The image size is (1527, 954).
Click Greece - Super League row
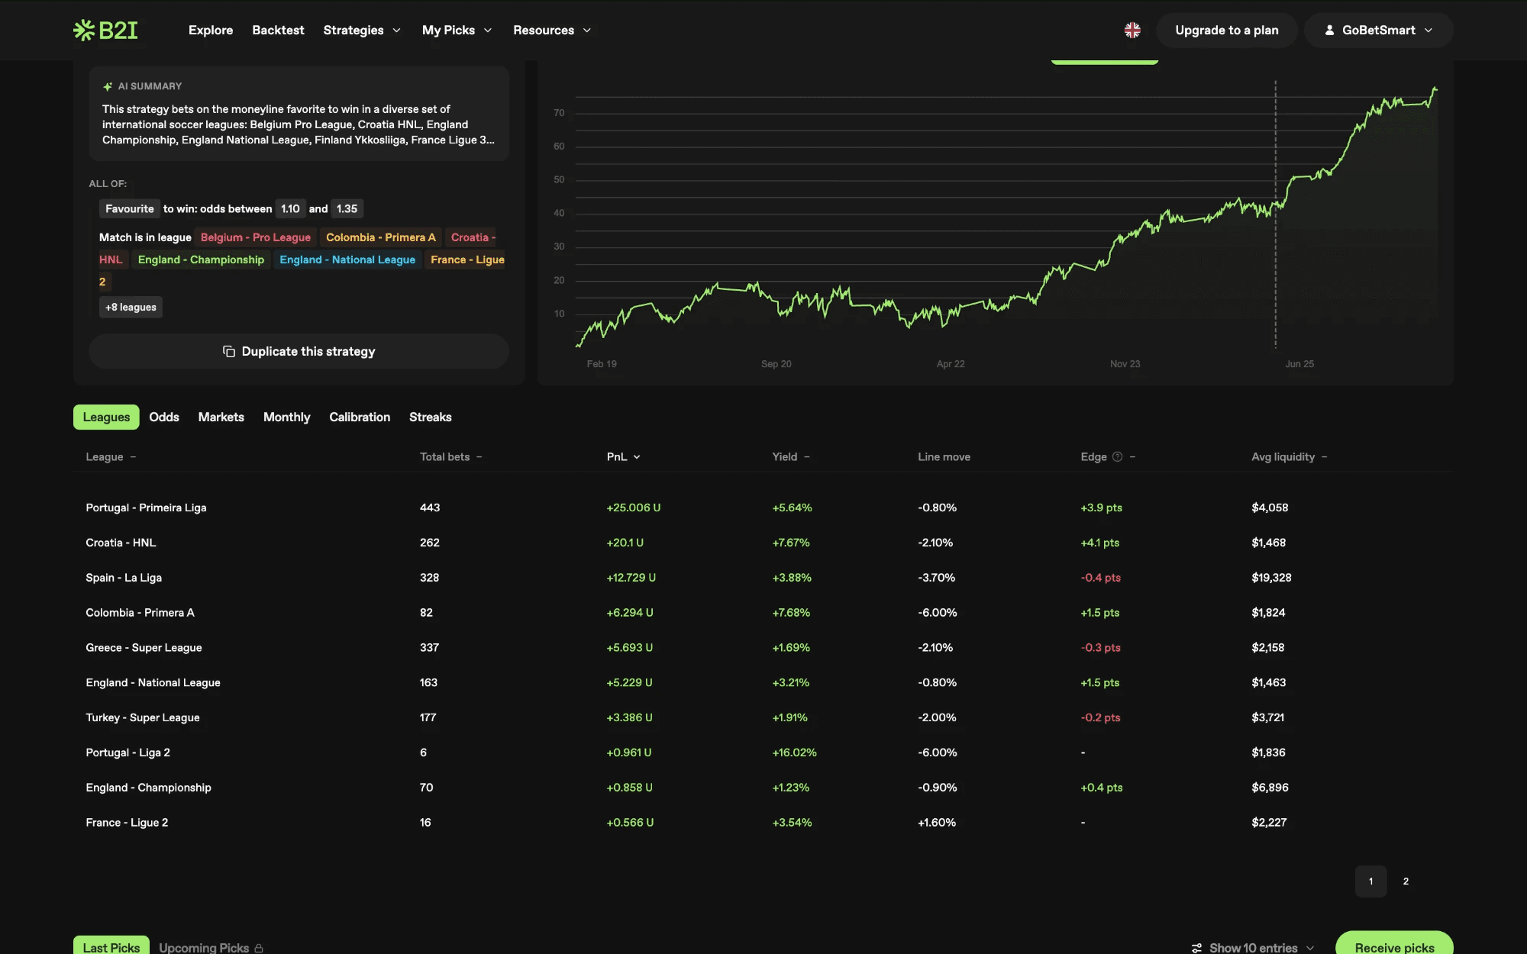(763, 647)
